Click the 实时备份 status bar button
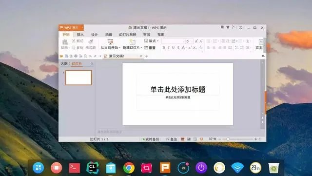The width and height of the screenshot is (312, 176). [x=151, y=139]
